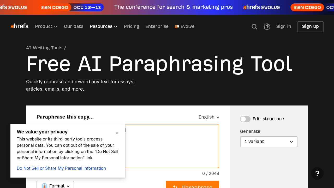334x188 pixels.
Task: Click into the paraphrase text area
Action: (x=172, y=146)
